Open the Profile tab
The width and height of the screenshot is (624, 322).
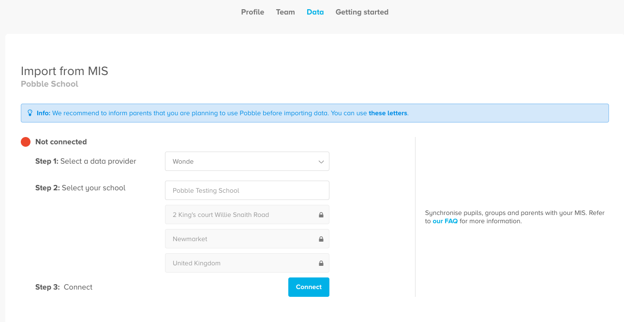(253, 12)
